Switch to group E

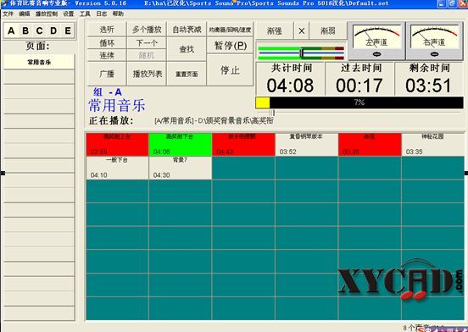pyautogui.click(x=68, y=30)
